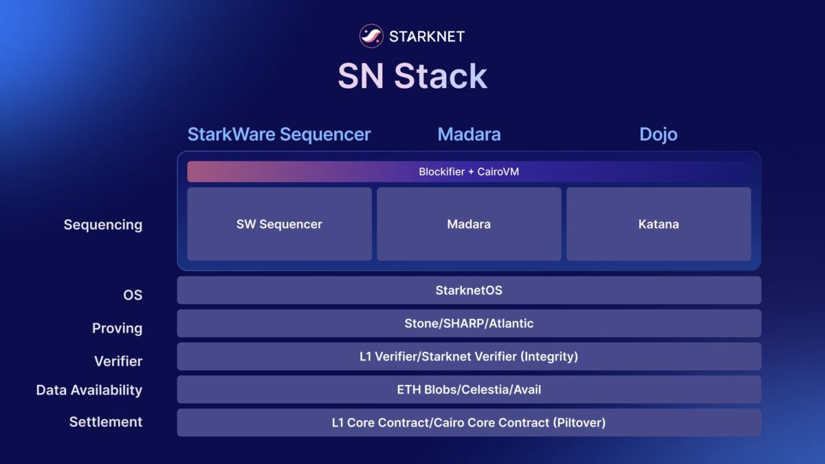Screen dimensions: 825x464
Task: Select the Stone/SHARP/Atlantic bar
Action: click(x=469, y=323)
